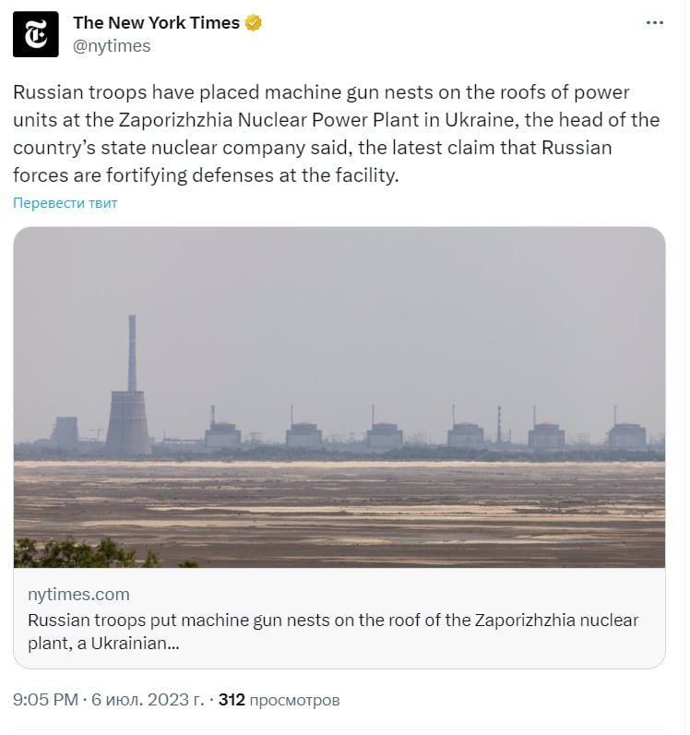The height and width of the screenshot is (735, 690).
Task: Click the '9:05 PM' timestamp
Action: click(46, 700)
